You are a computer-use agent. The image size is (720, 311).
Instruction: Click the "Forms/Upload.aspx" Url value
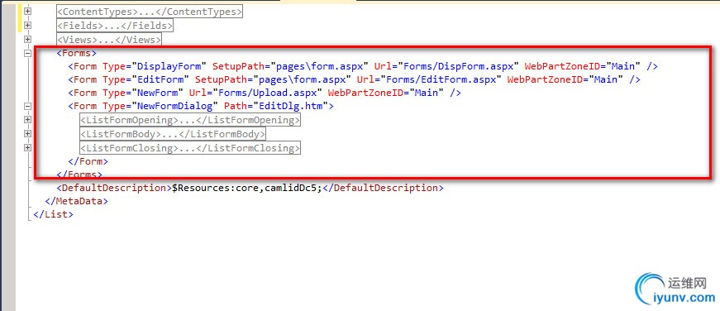coord(267,93)
